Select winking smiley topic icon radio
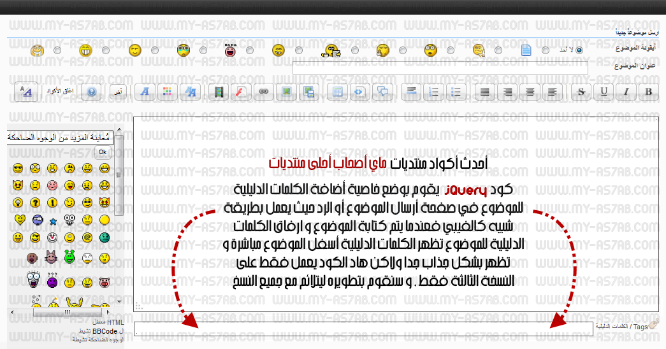Viewport: 666px width, 349px height. click(x=155, y=50)
